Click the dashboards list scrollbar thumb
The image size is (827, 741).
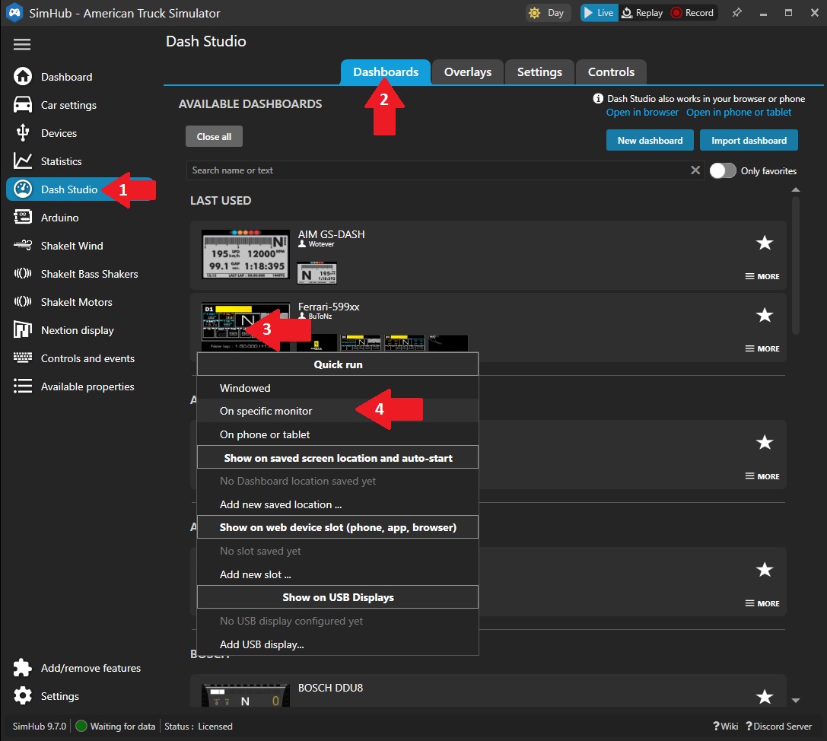pyautogui.click(x=795, y=265)
